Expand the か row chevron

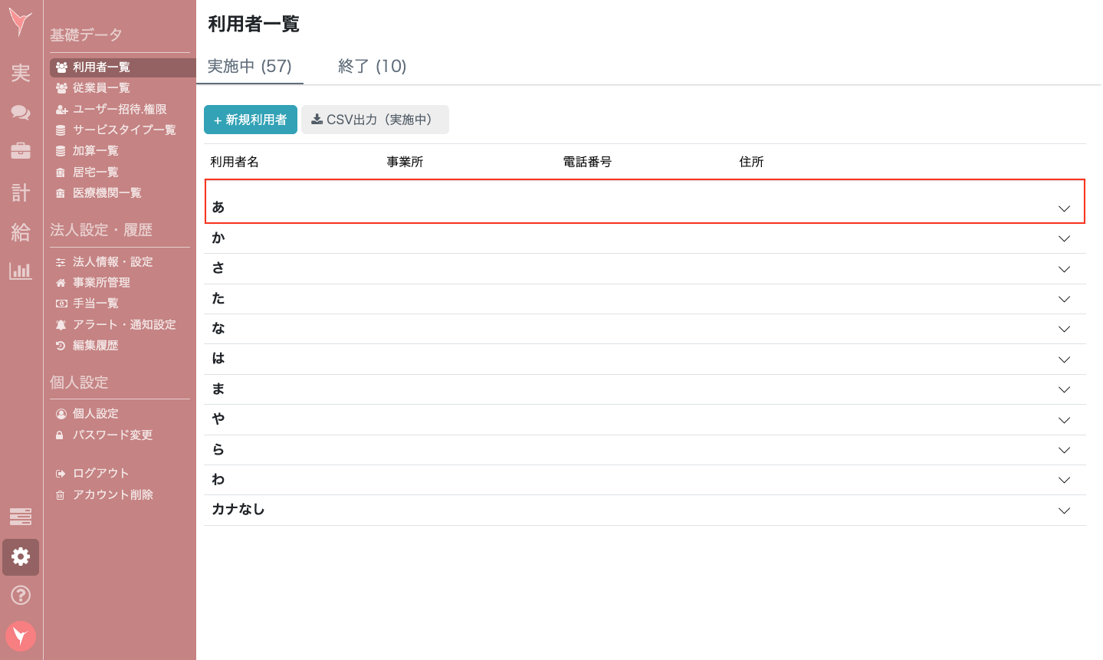[x=1064, y=238]
